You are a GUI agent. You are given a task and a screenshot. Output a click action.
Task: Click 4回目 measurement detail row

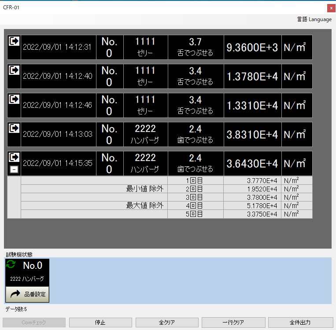point(166,205)
